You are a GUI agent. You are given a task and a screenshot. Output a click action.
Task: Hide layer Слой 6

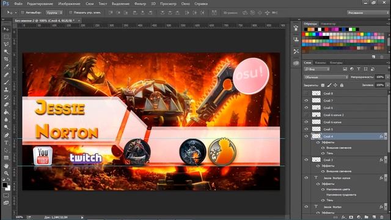click(306, 108)
